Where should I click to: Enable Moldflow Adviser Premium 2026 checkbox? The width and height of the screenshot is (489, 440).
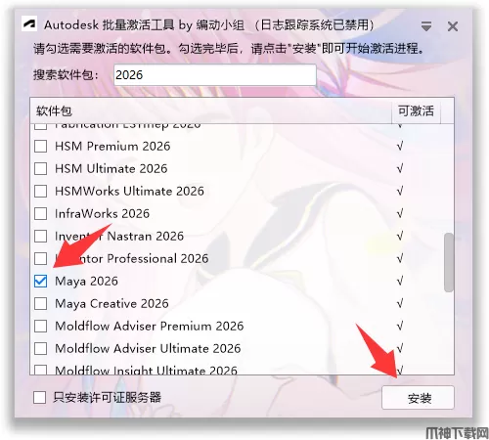tap(40, 327)
